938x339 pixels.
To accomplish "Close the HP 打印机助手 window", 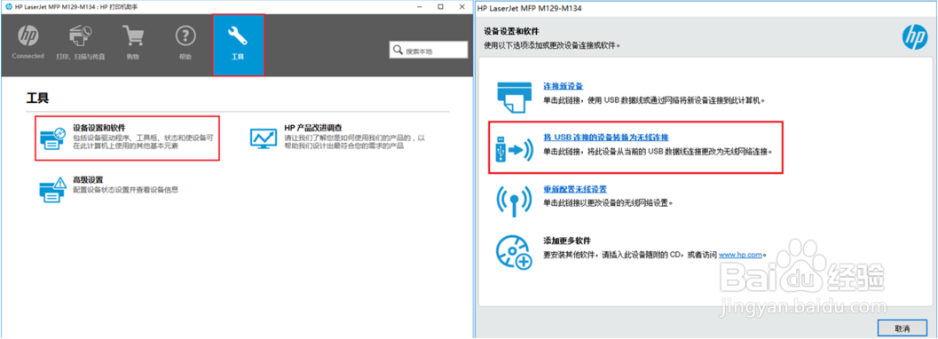I will click(x=462, y=6).
